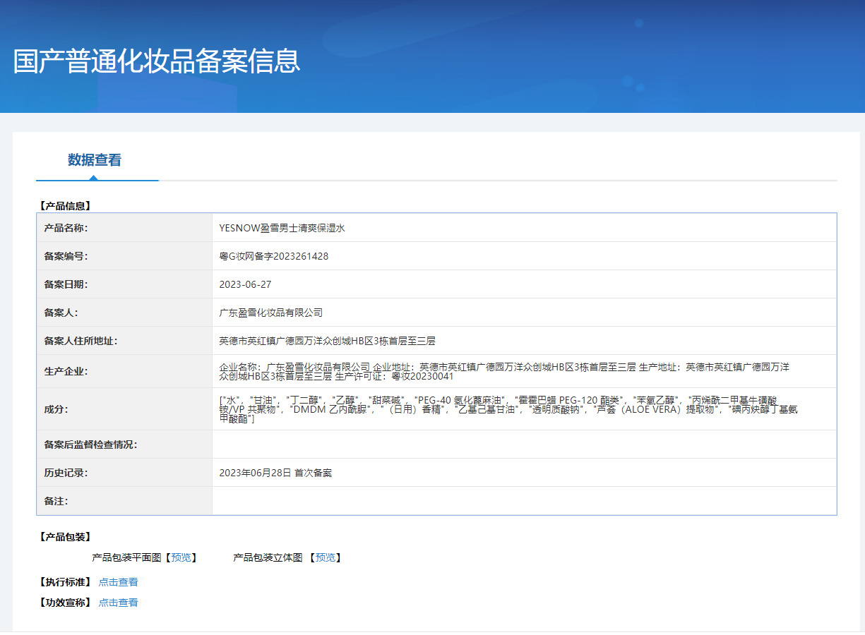Click the 生产企业 details starting with 企业名称
The width and height of the screenshot is (865, 635).
[504, 371]
